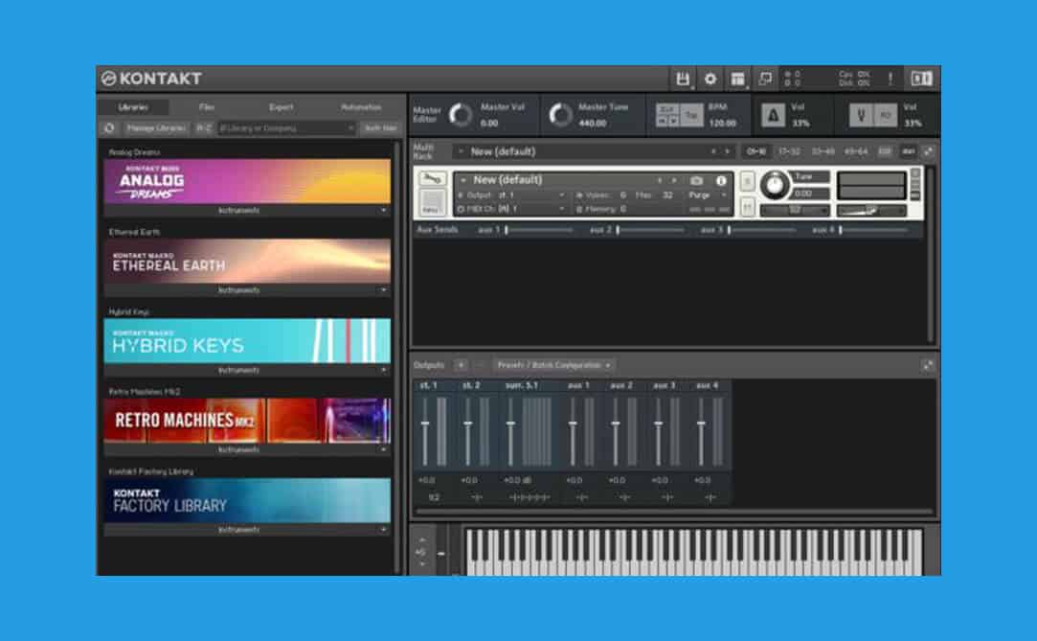Click the metronome icon
The height and width of the screenshot is (641, 1037).
tap(772, 115)
